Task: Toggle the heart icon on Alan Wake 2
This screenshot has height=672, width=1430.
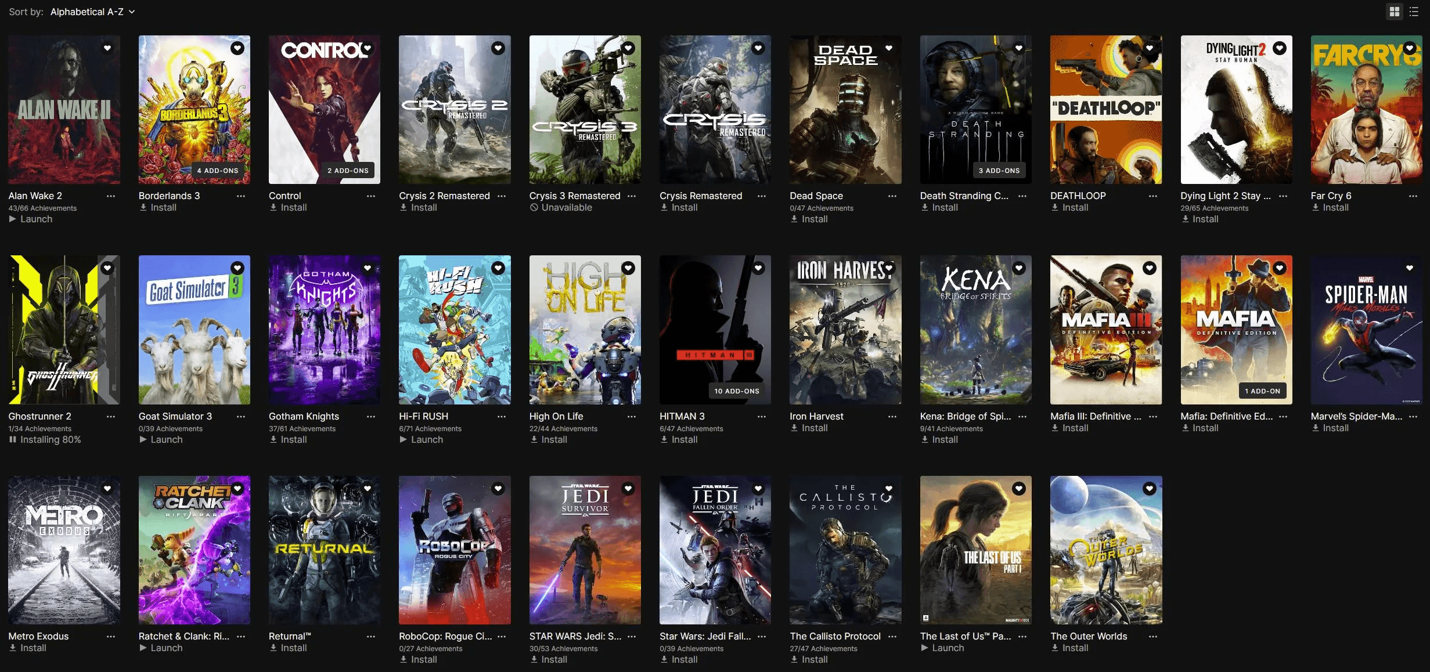Action: click(x=107, y=48)
